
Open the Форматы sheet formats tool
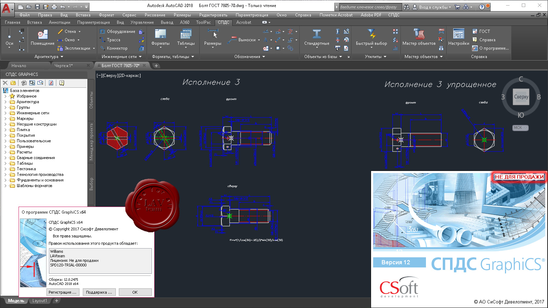tap(161, 38)
